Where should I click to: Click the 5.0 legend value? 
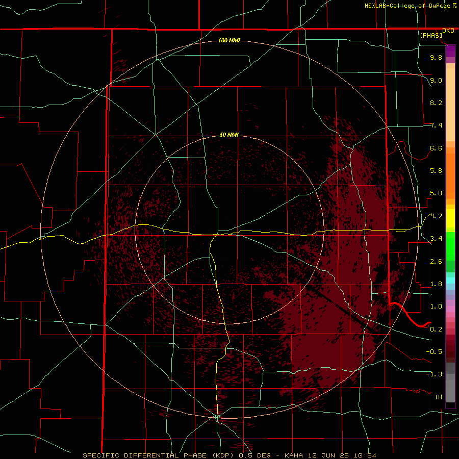pyautogui.click(x=436, y=193)
